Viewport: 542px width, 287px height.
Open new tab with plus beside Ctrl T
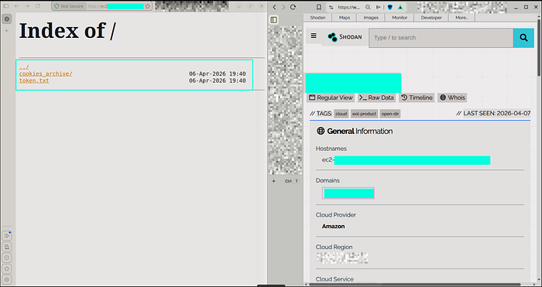(x=274, y=181)
